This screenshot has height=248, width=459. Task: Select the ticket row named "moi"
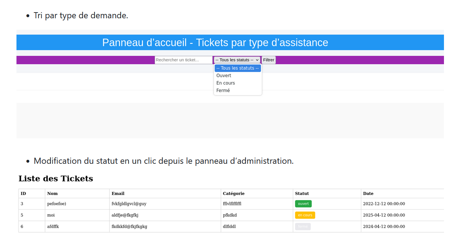click(50, 215)
